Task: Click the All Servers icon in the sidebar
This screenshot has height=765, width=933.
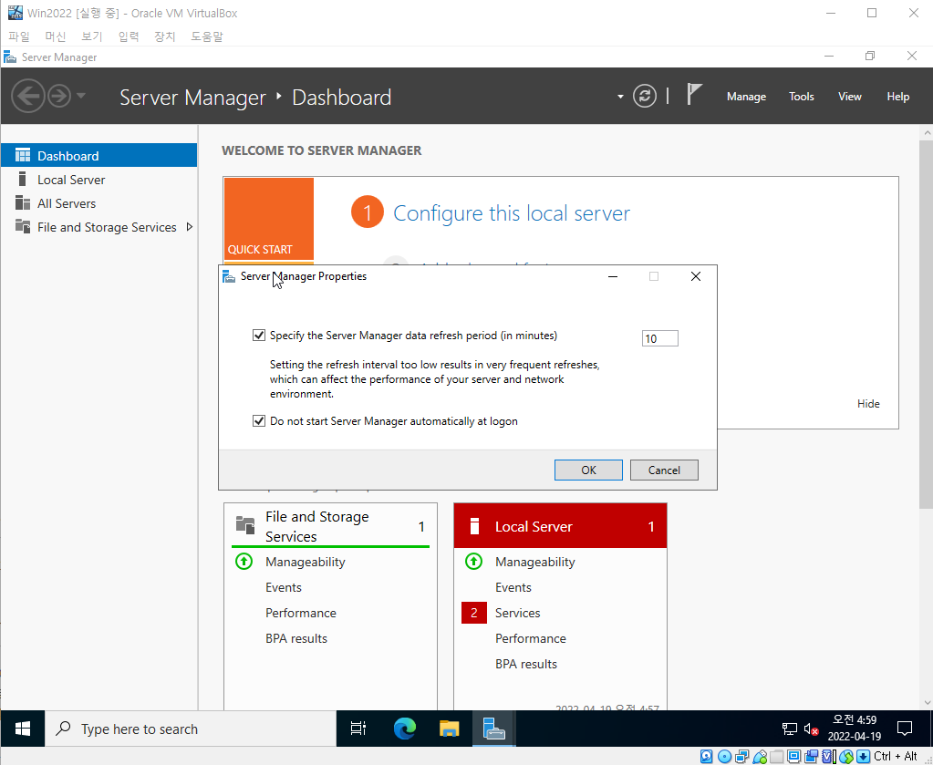Action: tap(23, 202)
